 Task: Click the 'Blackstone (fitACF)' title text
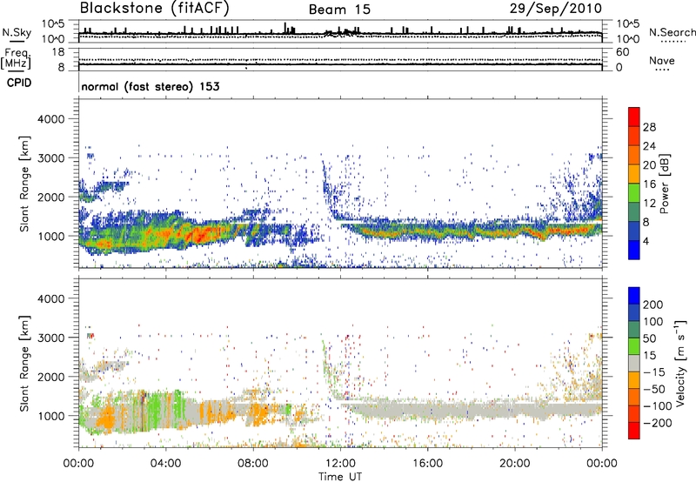coord(154,8)
